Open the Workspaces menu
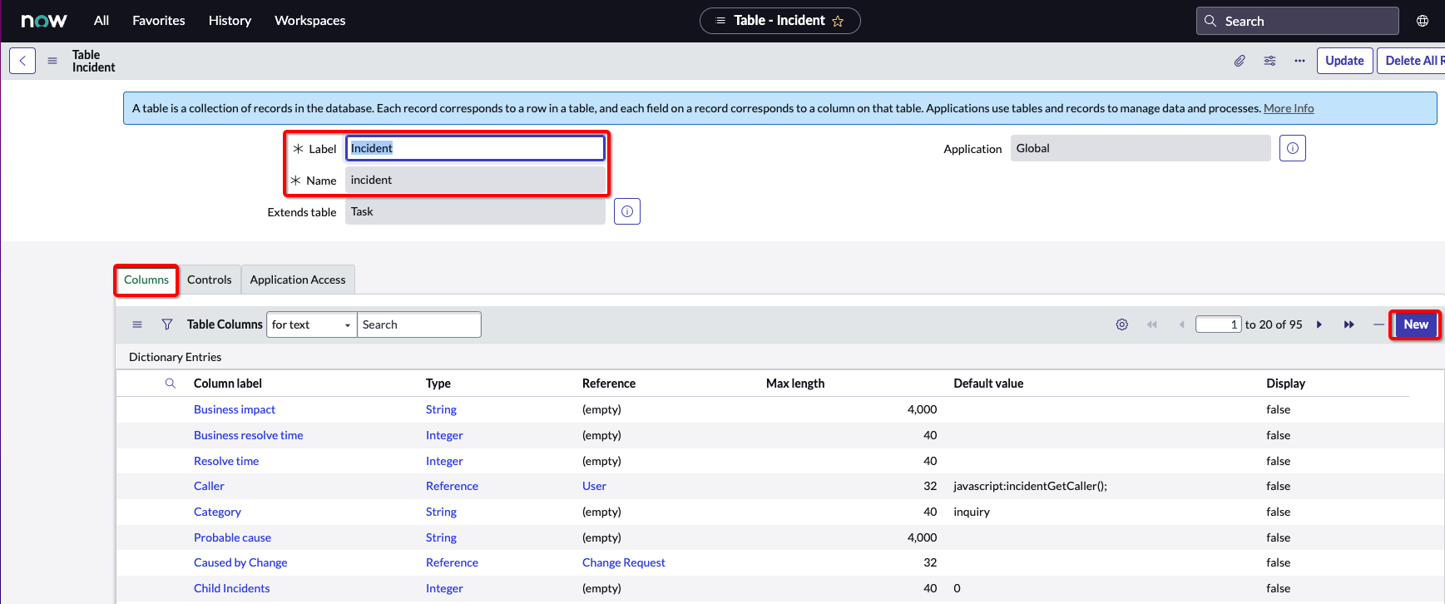 (x=309, y=21)
